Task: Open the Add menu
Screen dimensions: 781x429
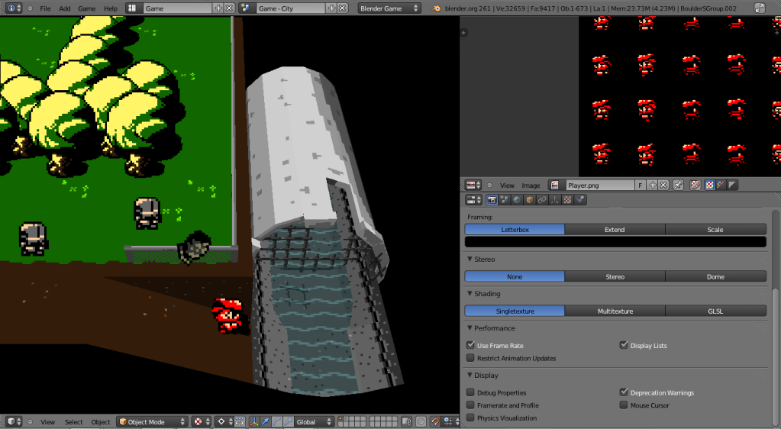Action: [65, 8]
